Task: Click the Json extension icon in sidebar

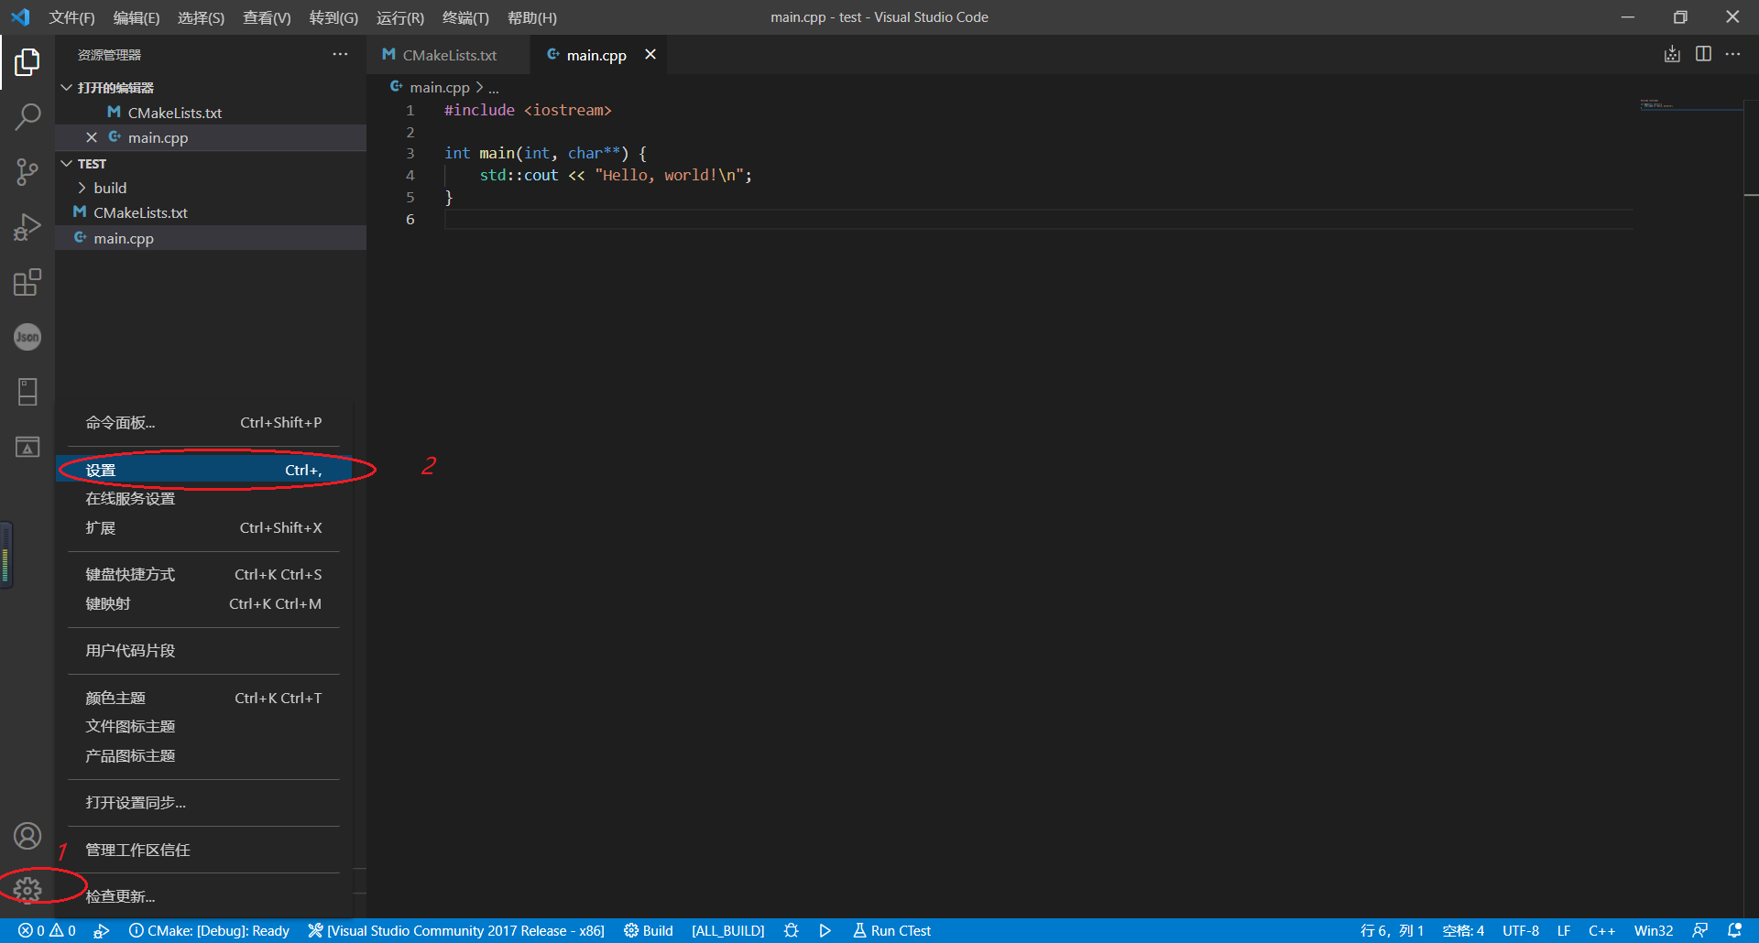Action: click(27, 337)
